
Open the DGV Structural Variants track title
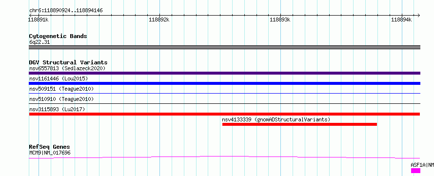click(x=68, y=62)
